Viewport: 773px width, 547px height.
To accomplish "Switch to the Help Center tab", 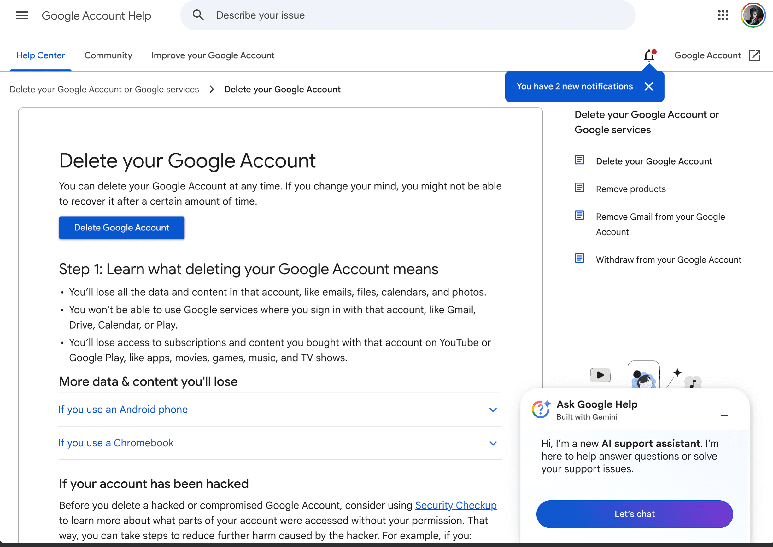I will coord(41,55).
